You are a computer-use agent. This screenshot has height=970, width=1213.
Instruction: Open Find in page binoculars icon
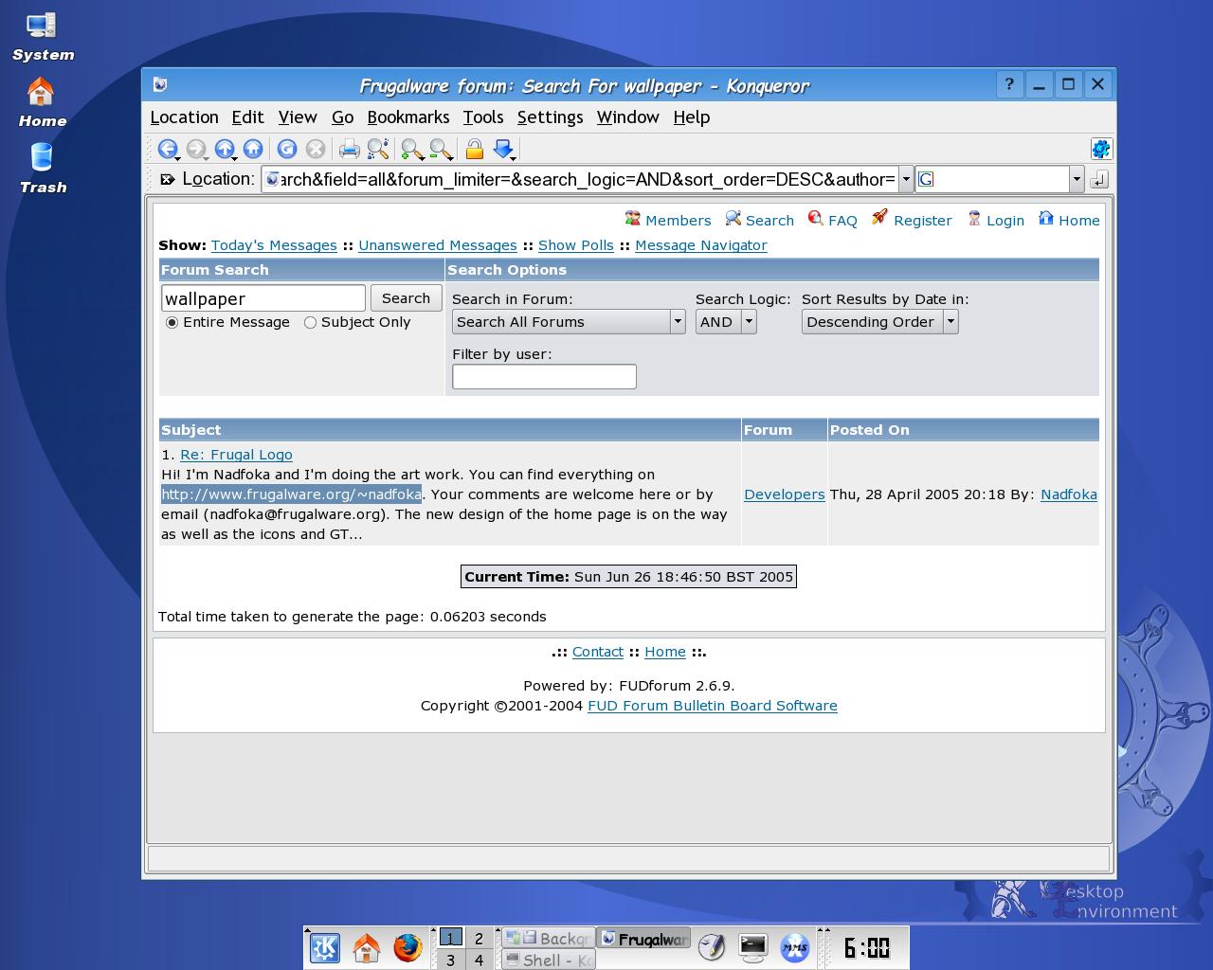378,149
